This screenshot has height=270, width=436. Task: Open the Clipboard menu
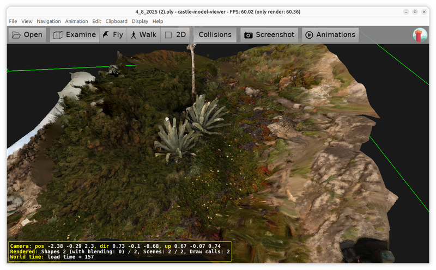click(116, 21)
